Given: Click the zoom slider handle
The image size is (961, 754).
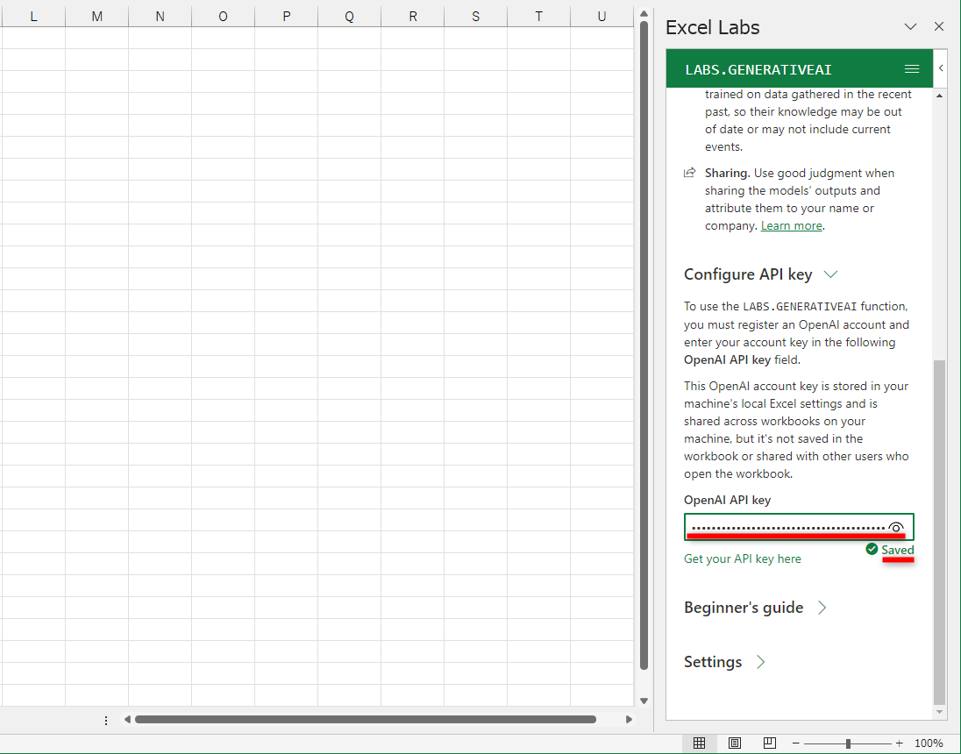Looking at the screenshot, I should tap(848, 743).
